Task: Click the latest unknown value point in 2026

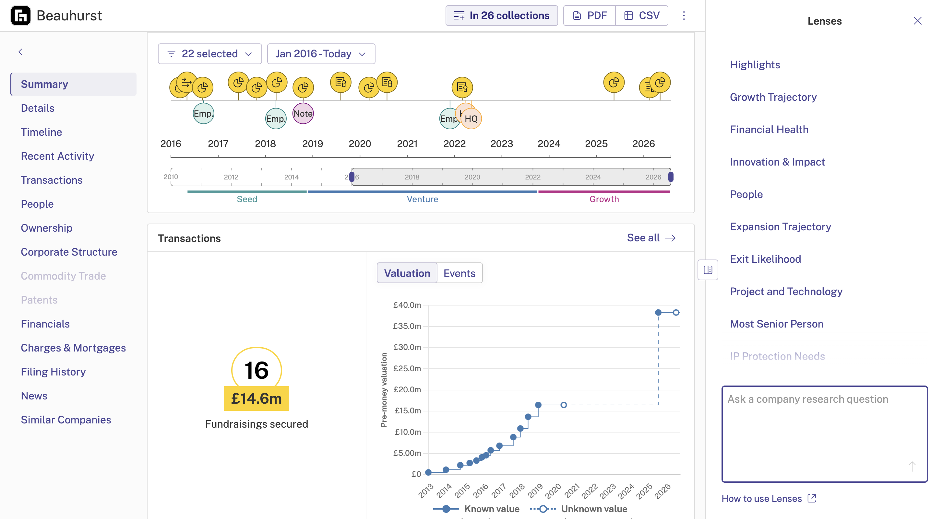Action: click(676, 312)
